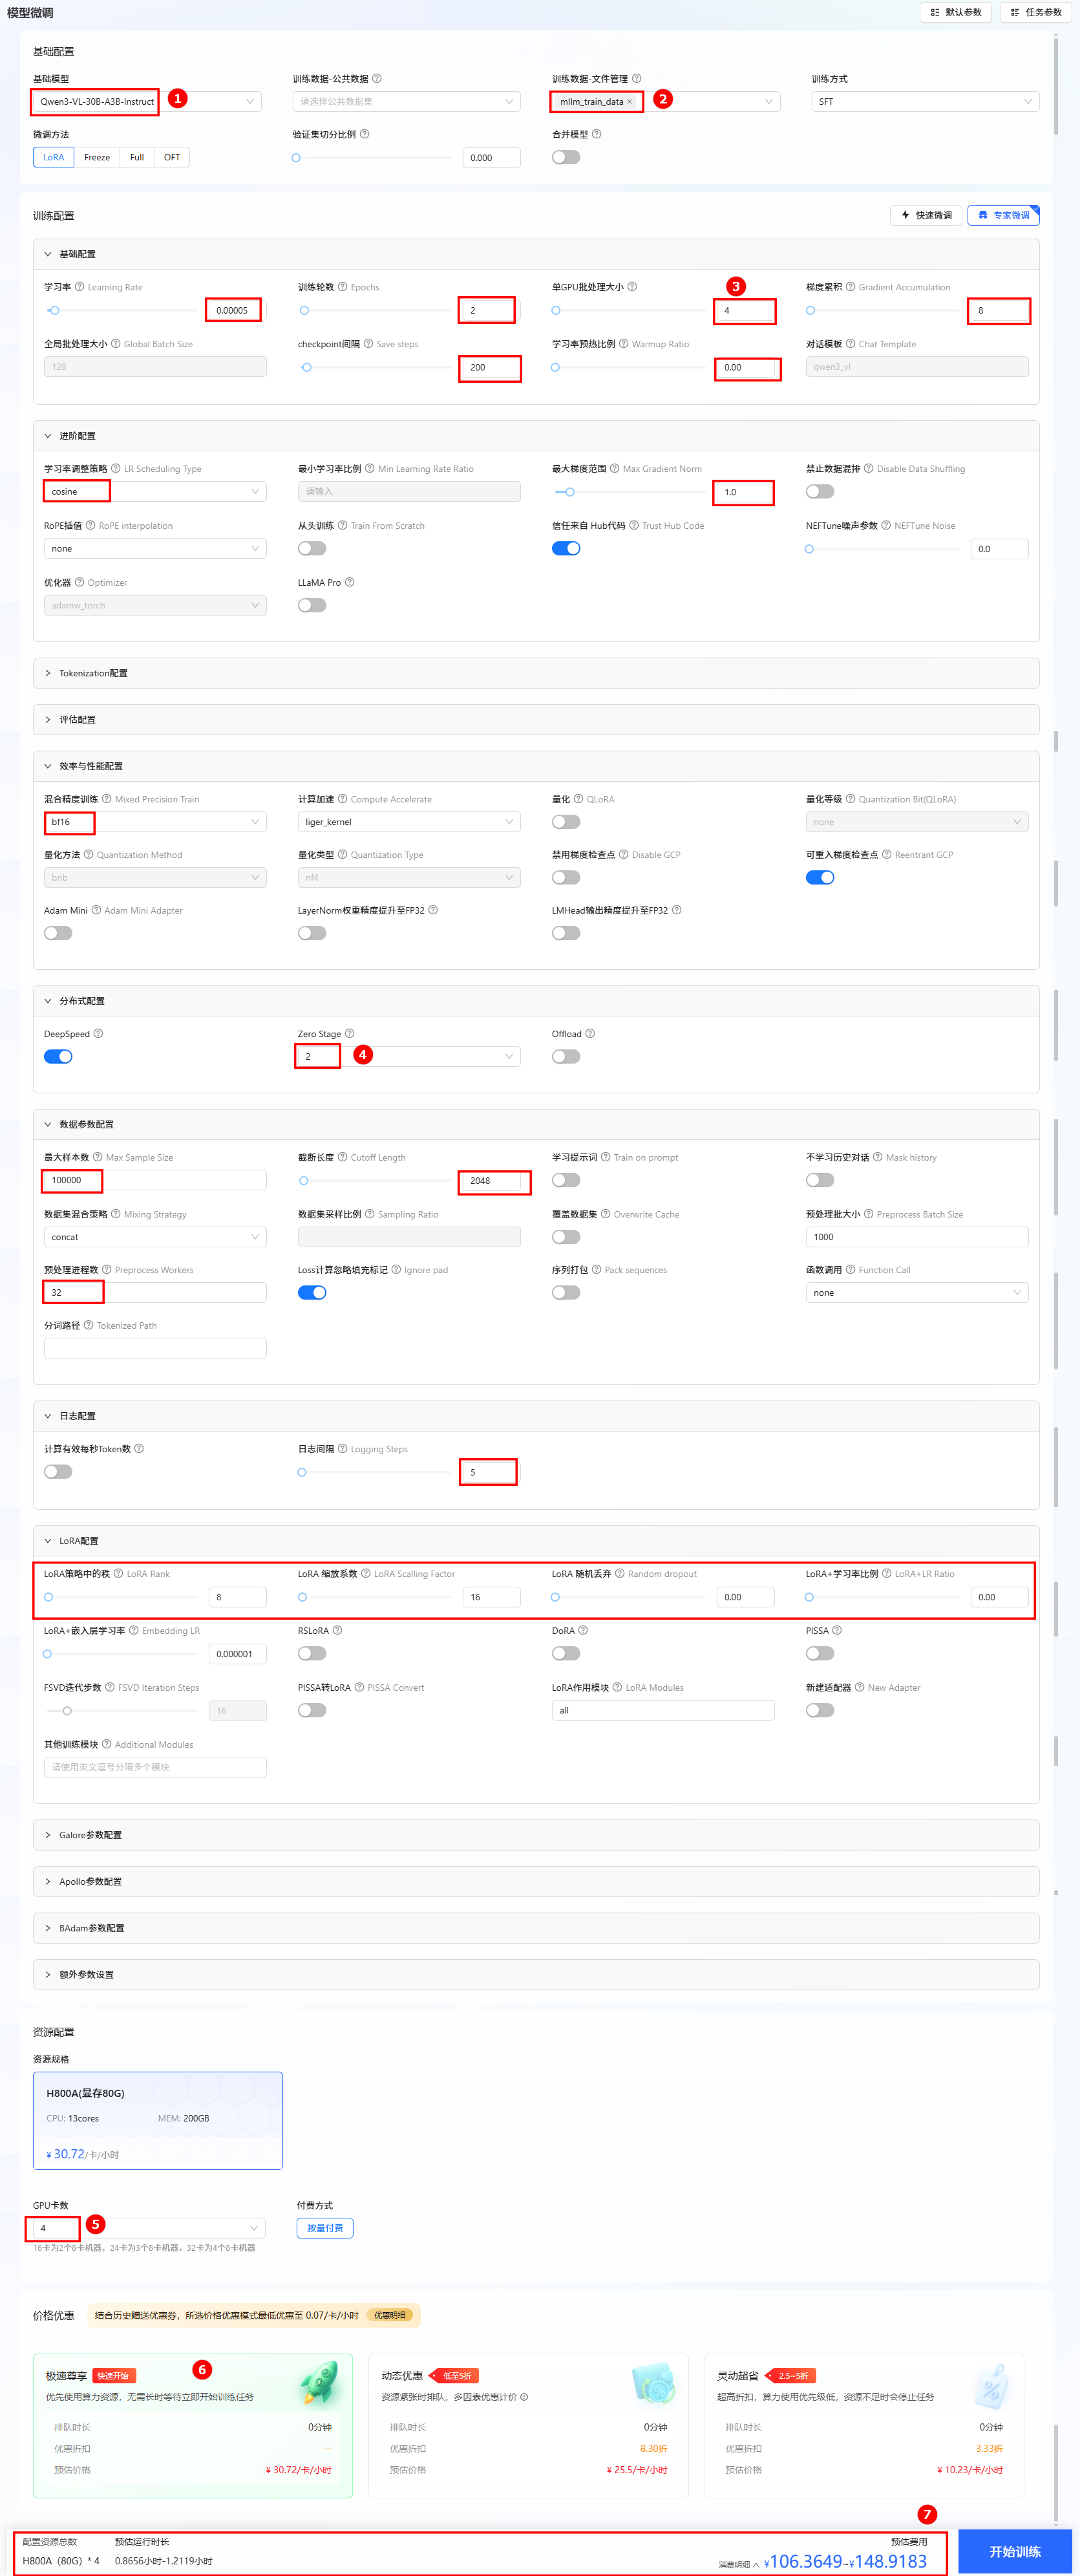
Task: Click help icon beside Cutoff Length
Action: pos(342,1157)
